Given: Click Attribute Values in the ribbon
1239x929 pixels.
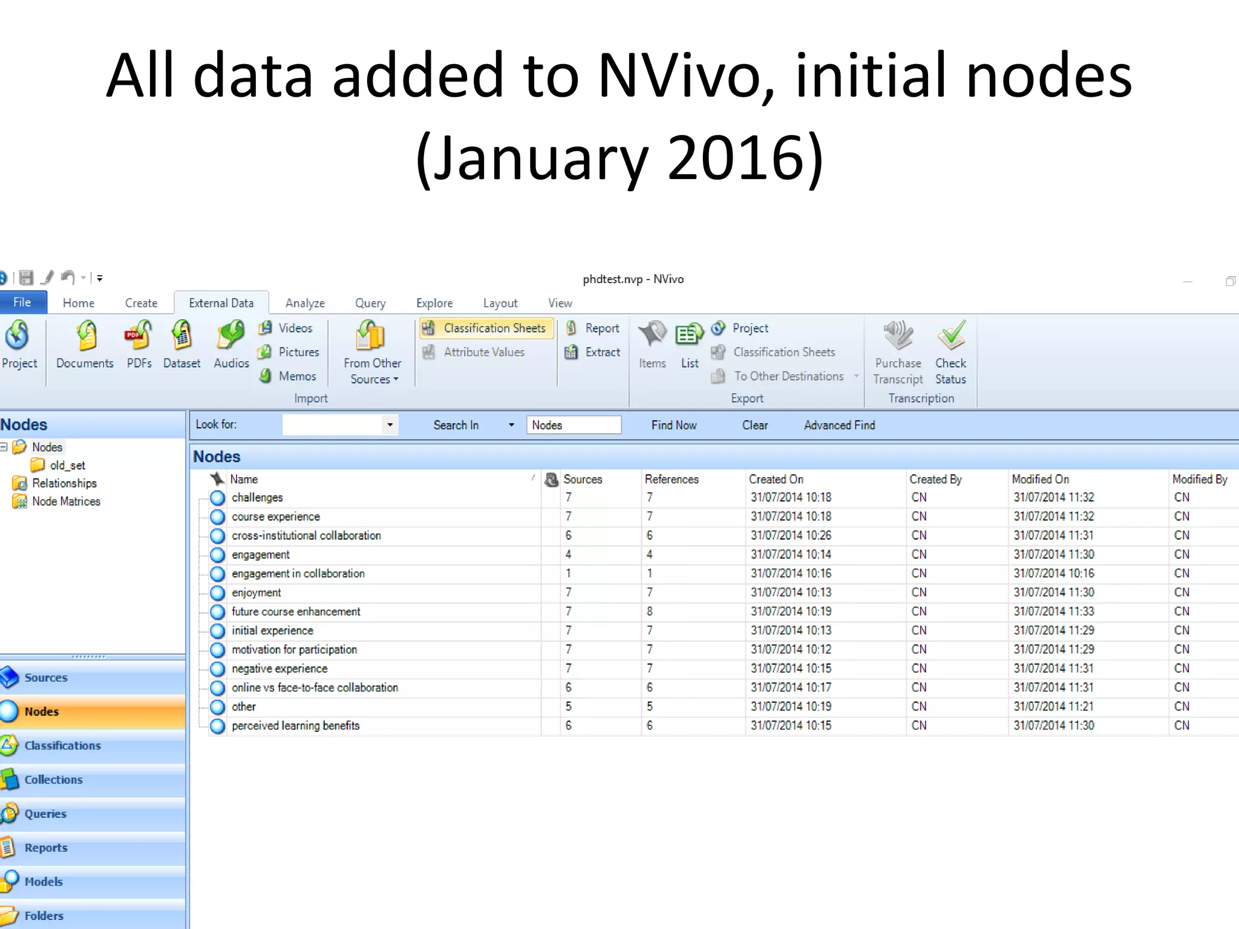Looking at the screenshot, I should (x=474, y=352).
